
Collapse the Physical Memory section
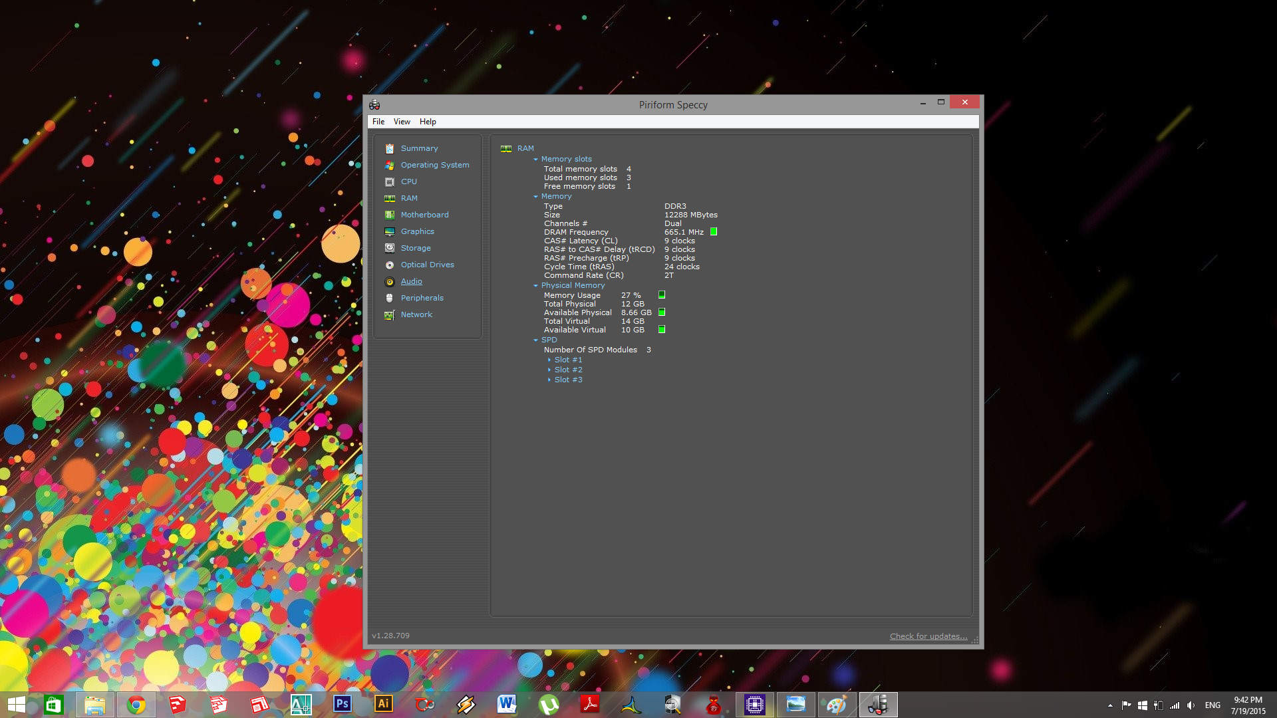(x=535, y=286)
